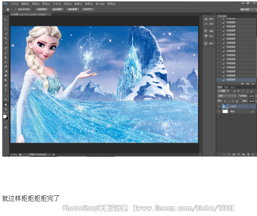The width and height of the screenshot is (257, 216).
Task: Delete current state in History panel
Action: click(x=253, y=83)
